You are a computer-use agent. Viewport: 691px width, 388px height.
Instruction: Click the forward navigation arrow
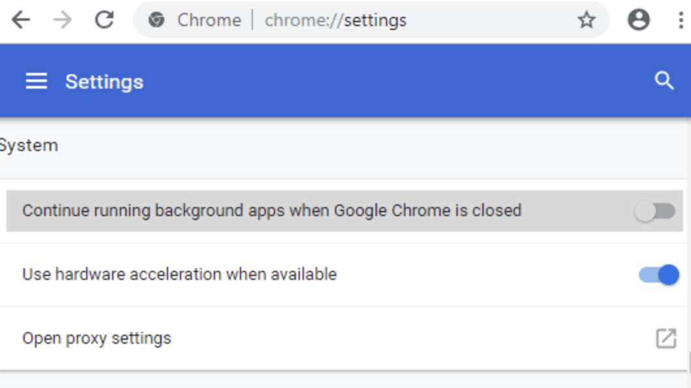pyautogui.click(x=63, y=20)
